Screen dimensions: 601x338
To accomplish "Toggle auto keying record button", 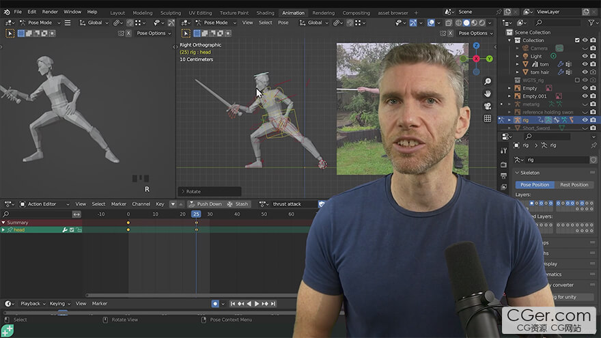I will tap(215, 303).
